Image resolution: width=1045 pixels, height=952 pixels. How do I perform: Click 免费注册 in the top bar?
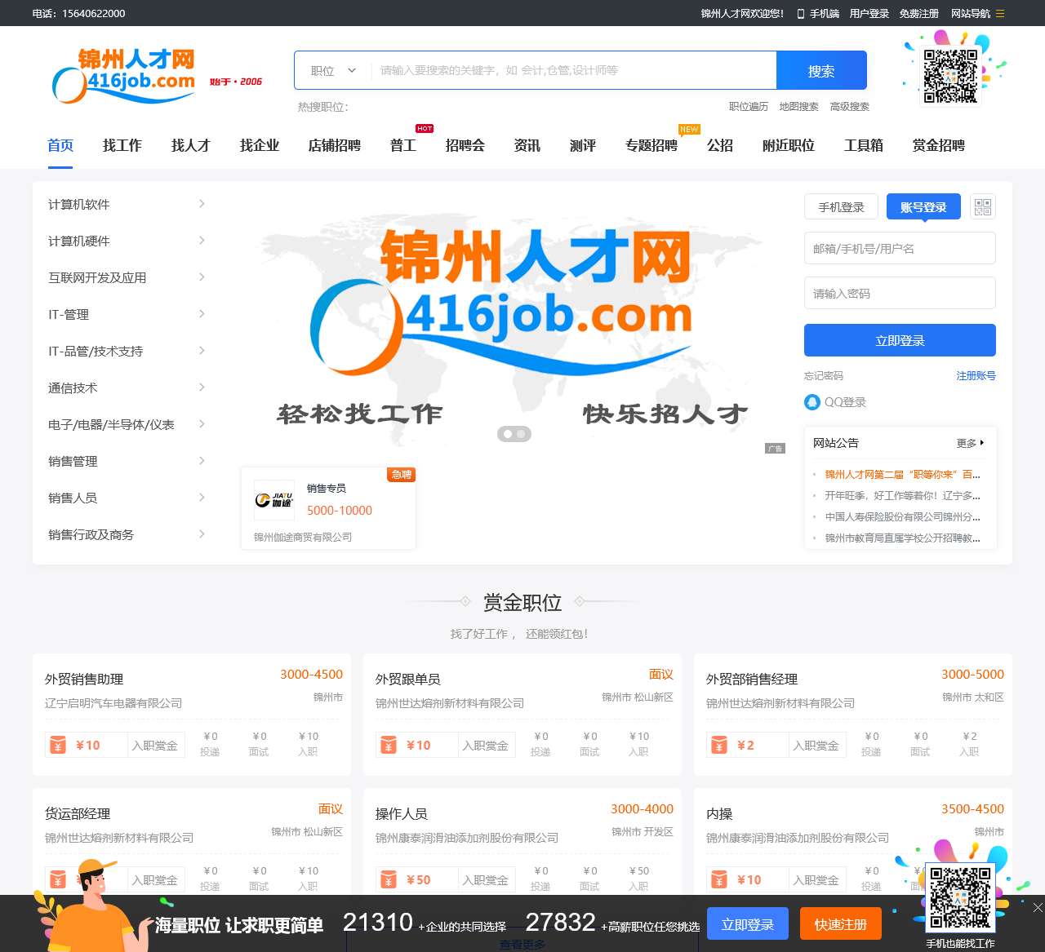pos(919,13)
